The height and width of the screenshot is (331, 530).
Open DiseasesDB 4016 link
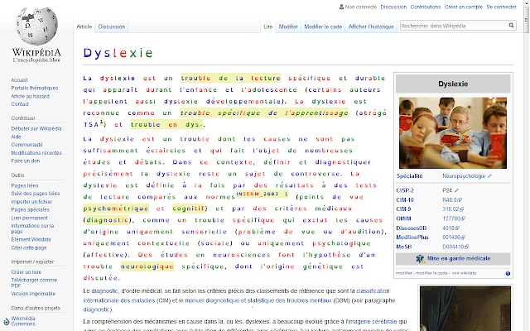click(449, 228)
